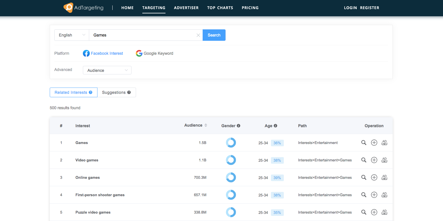The image size is (443, 221).
Task: Open the Suggestions help icon
Action: (x=129, y=92)
